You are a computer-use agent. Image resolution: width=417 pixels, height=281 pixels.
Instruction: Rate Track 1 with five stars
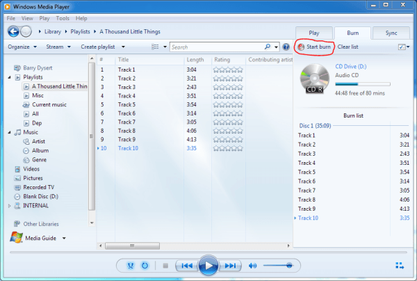tap(240, 70)
